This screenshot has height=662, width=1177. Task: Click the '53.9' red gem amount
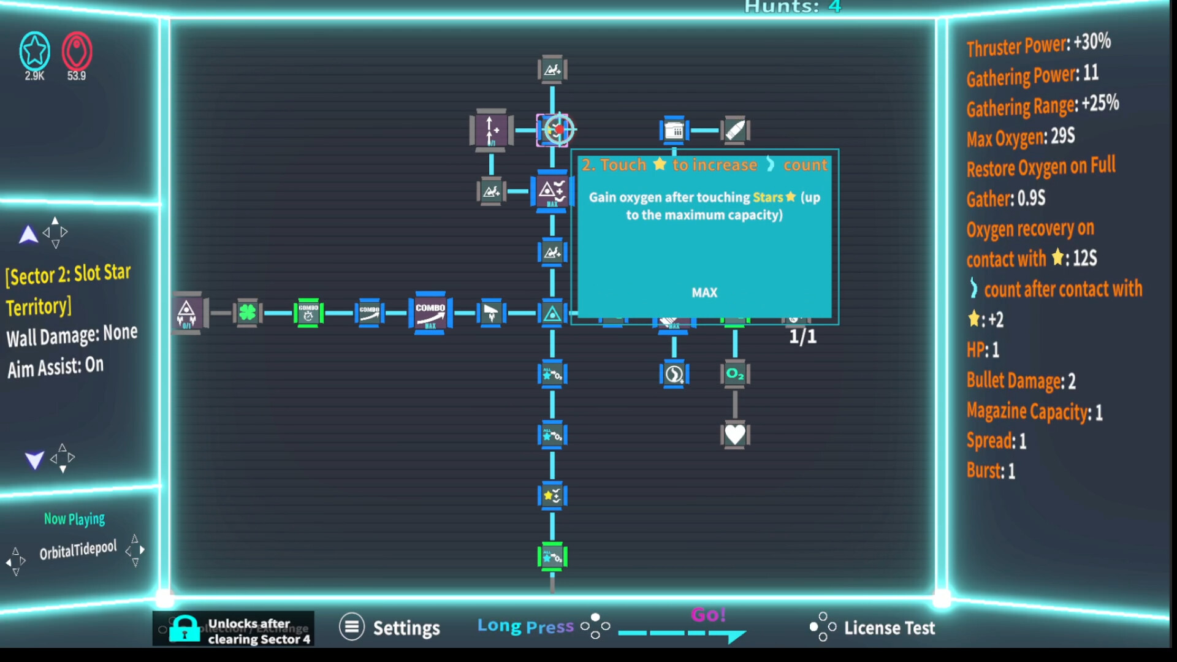coord(77,76)
